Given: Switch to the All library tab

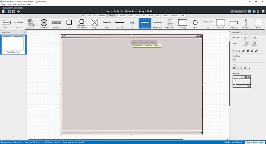Looking at the screenshot, I should pos(83,16).
